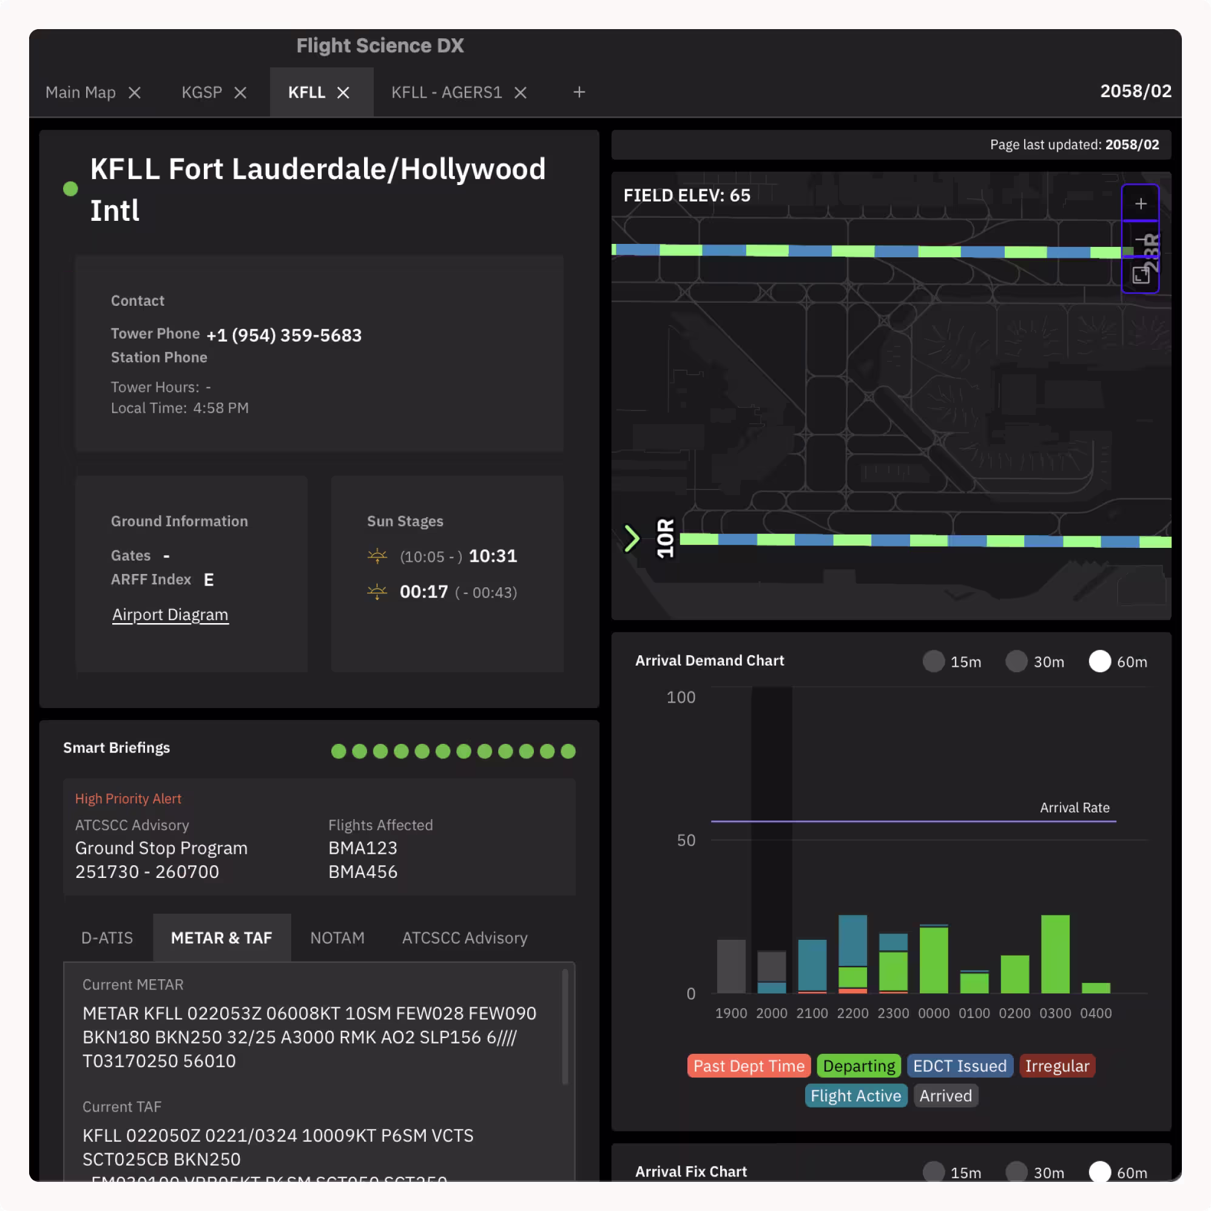Click the green airport status dot

pos(71,189)
